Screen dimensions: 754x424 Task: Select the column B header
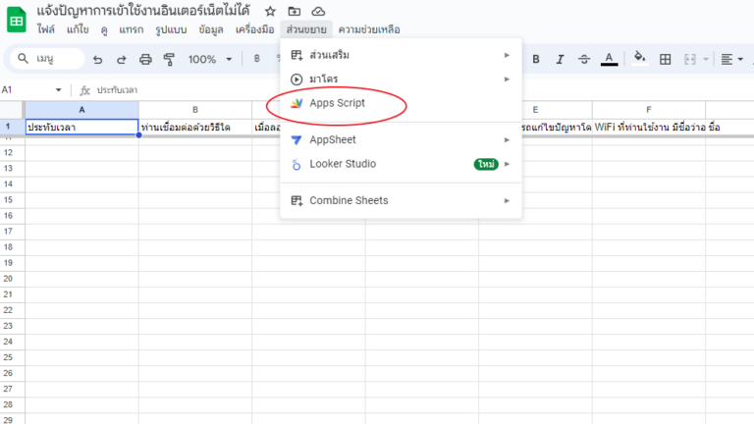[194, 109]
